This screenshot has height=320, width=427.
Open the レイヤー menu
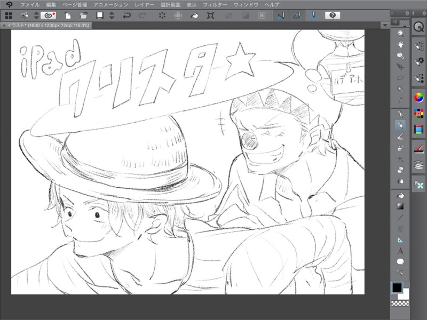[x=145, y=4]
